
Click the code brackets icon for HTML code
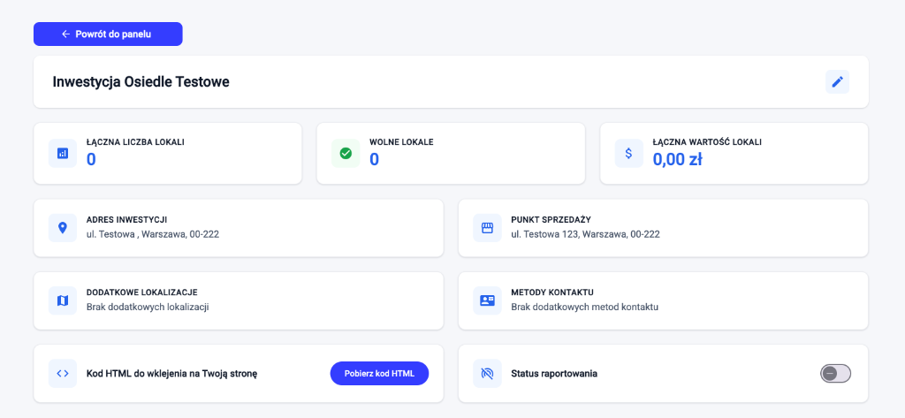[x=63, y=373]
